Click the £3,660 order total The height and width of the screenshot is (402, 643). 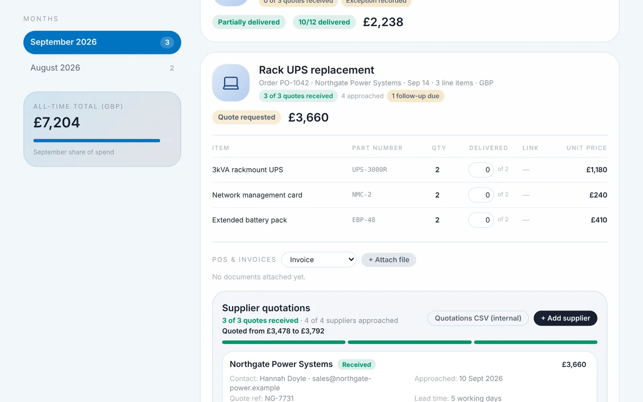(308, 117)
